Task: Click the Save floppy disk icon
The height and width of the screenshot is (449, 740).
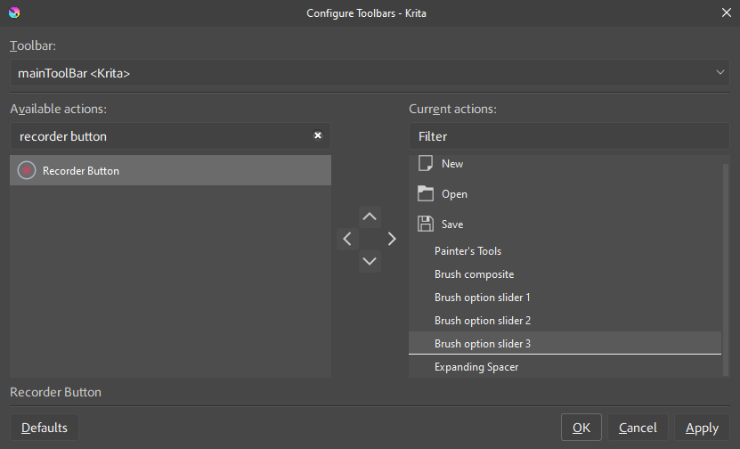Action: click(x=426, y=224)
